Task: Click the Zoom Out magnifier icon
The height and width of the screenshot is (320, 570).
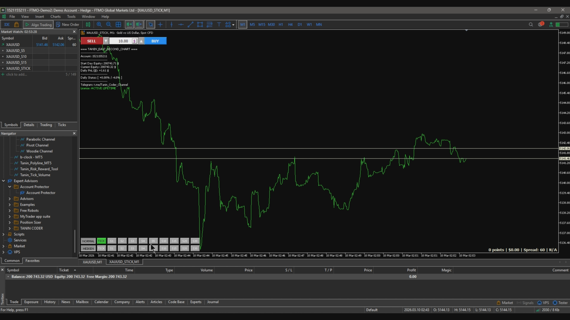Action: [109, 25]
